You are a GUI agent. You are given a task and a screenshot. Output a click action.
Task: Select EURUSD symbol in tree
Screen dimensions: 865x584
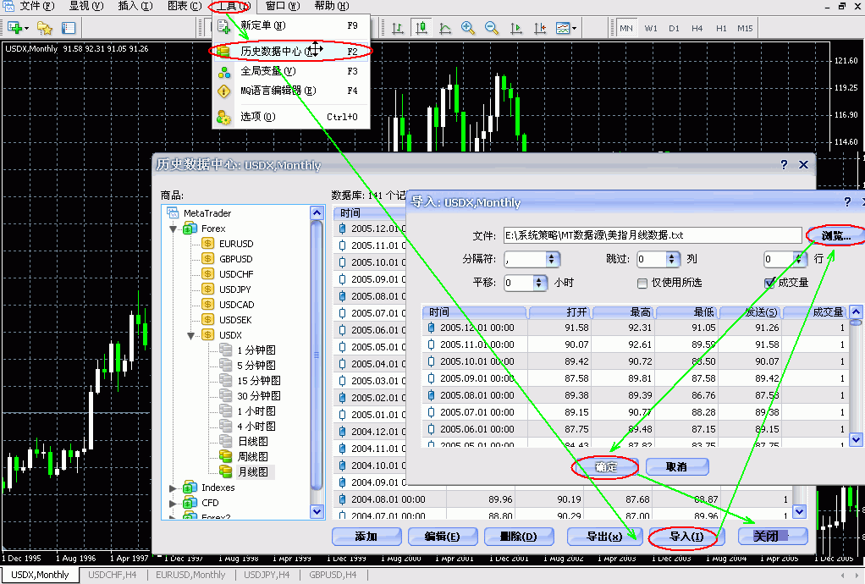pos(236,244)
